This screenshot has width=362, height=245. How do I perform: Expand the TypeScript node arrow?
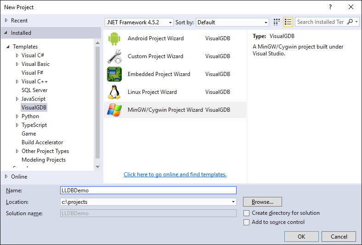pyautogui.click(x=17, y=125)
